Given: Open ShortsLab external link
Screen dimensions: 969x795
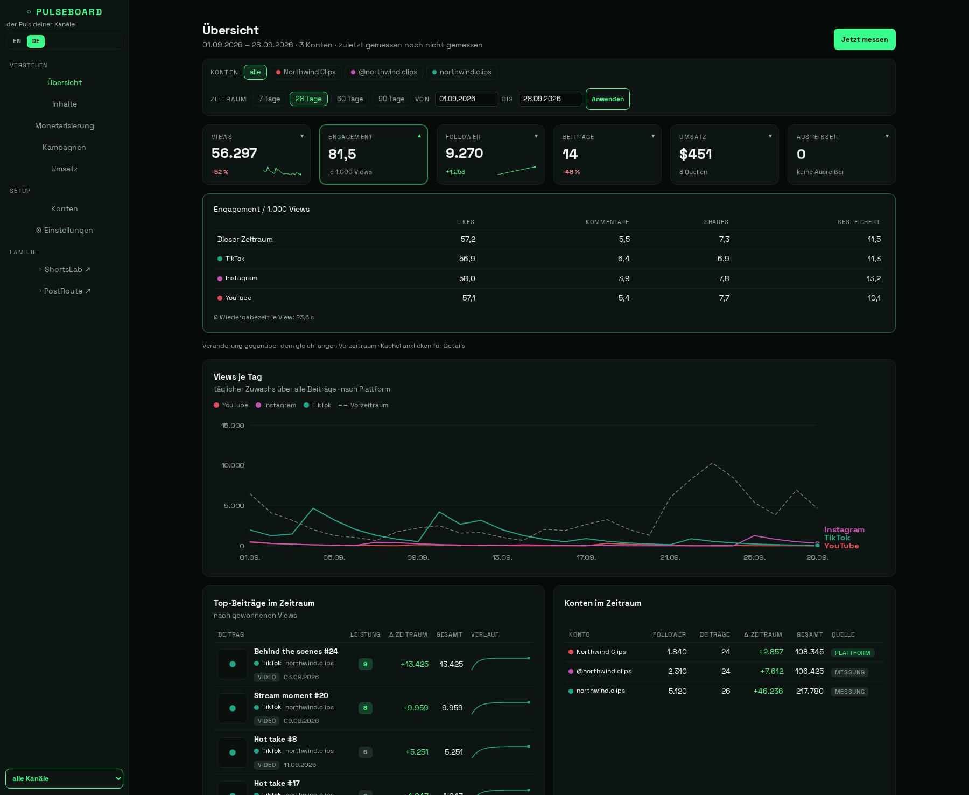Looking at the screenshot, I should pos(64,269).
